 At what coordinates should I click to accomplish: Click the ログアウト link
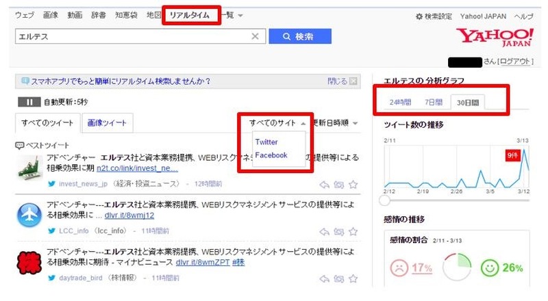516,62
